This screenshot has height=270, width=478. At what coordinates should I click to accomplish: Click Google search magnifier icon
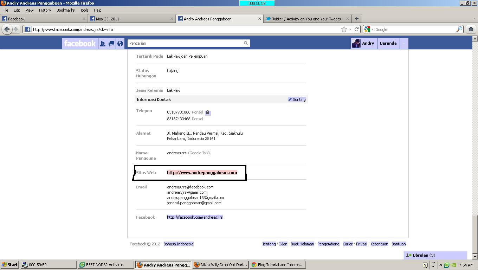tap(459, 30)
